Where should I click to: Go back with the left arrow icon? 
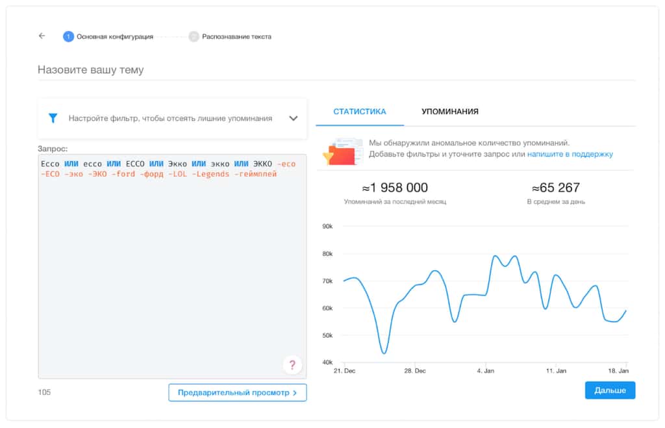click(42, 36)
